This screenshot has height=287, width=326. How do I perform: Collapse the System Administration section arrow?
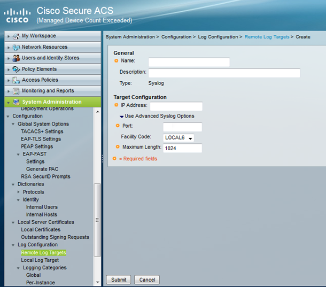[9, 103]
